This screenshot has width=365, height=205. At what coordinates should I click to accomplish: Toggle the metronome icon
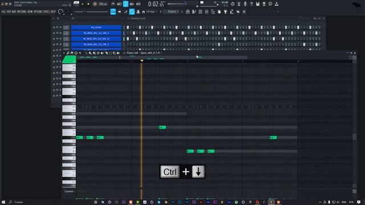click(x=113, y=4)
